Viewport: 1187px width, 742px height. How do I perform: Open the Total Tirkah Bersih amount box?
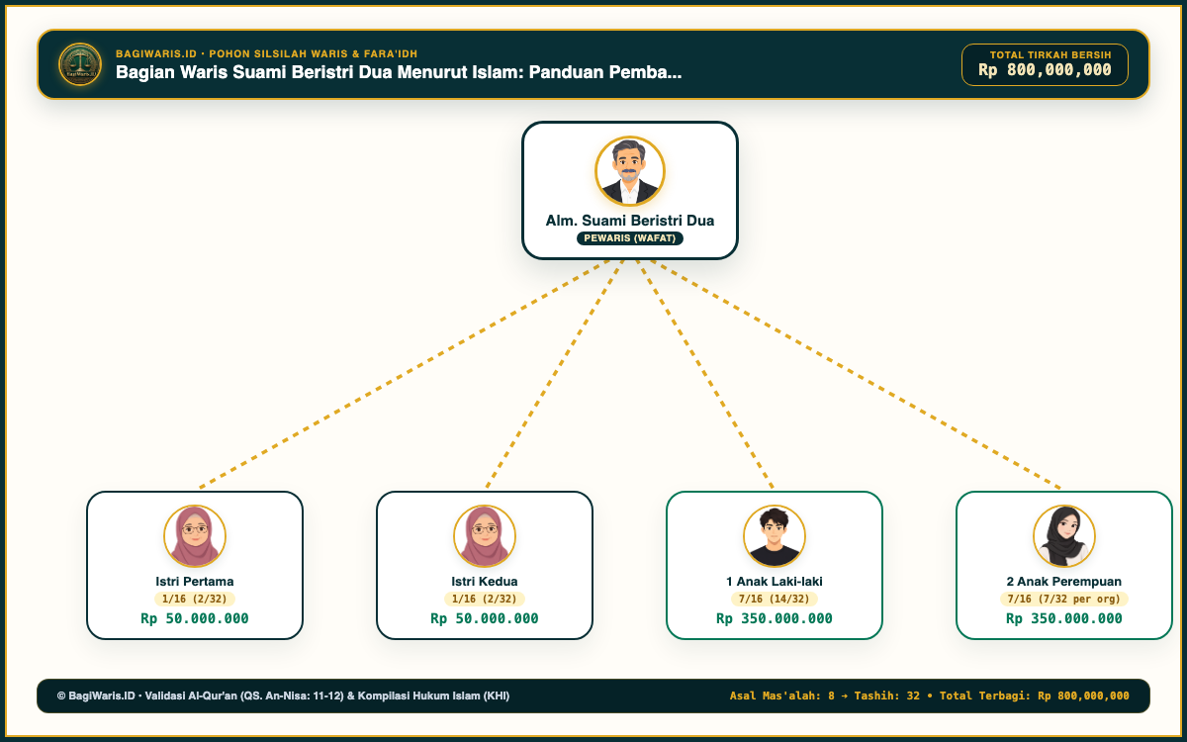(x=1045, y=64)
